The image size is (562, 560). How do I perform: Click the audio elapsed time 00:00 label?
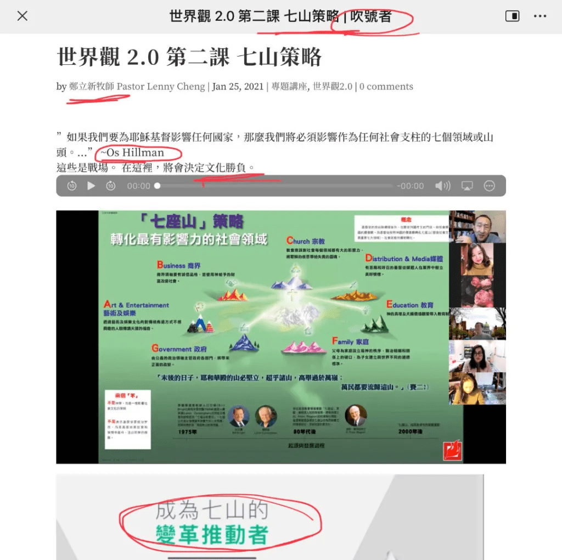pyautogui.click(x=138, y=186)
